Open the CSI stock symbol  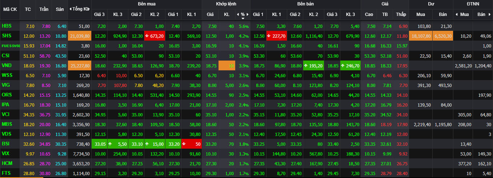click(x=6, y=55)
